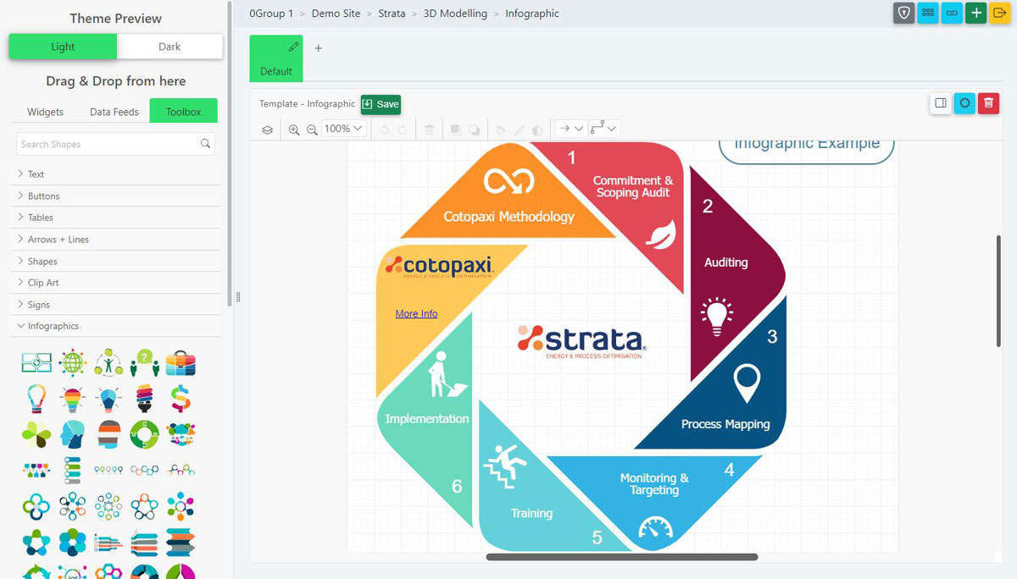Image resolution: width=1017 pixels, height=579 pixels.
Task: Open the Pages panel icon above the canvas
Action: [x=940, y=102]
